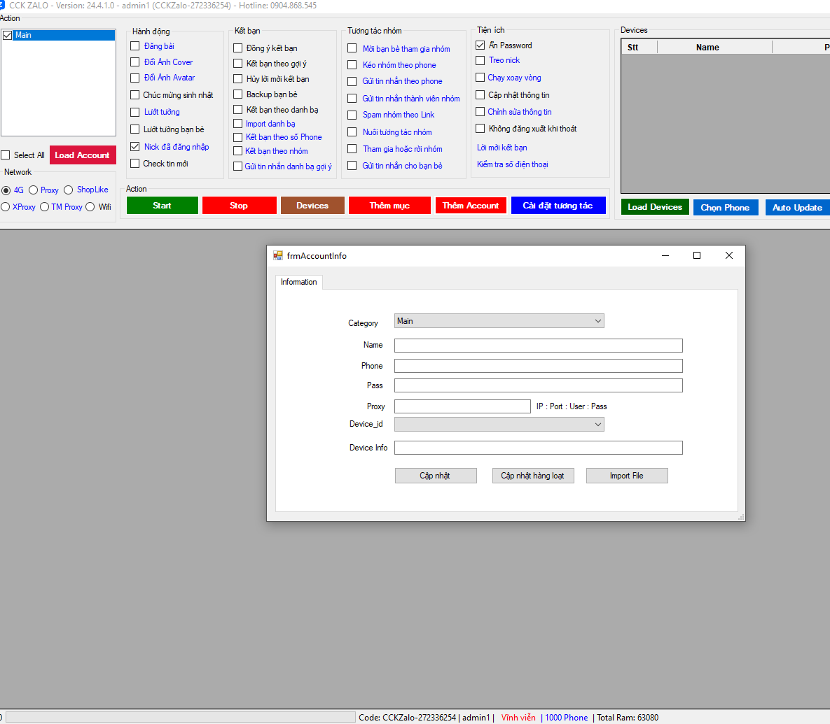Check Không đăng xuất khi thoát
This screenshot has height=724, width=830.
point(480,129)
